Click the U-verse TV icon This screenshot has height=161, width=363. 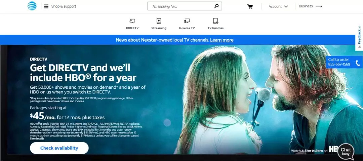point(187,21)
